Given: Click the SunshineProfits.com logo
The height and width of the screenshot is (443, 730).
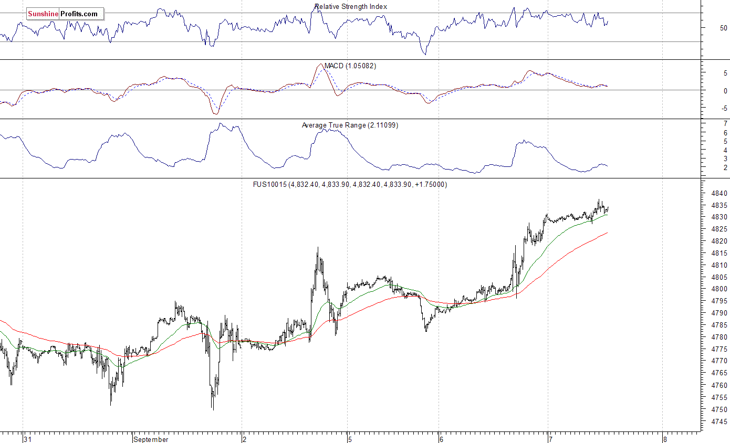Looking at the screenshot, I should tap(66, 14).
